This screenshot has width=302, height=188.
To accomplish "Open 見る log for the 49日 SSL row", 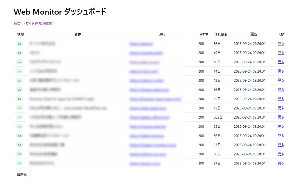I will (281, 53).
